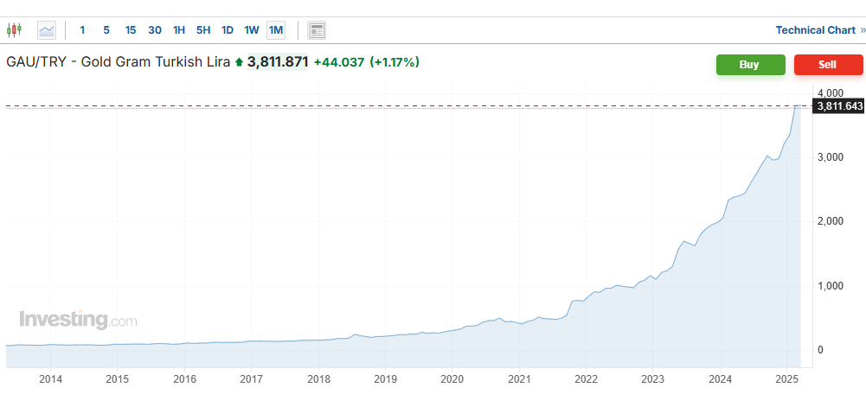Open the Technical Chart link
866x407 pixels.
[x=815, y=30]
